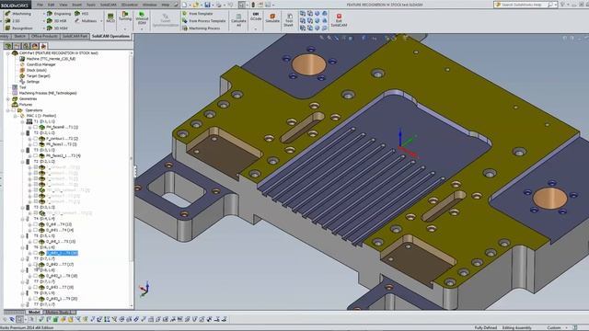This screenshot has height=331, width=589.
Task: Open the View menu
Action: (x=64, y=5)
